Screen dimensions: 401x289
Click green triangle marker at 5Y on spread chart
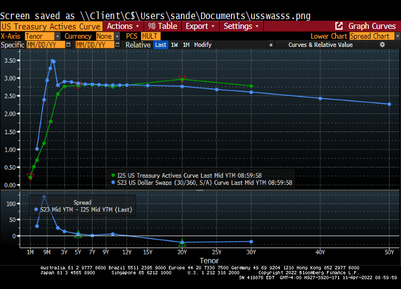(x=78, y=234)
